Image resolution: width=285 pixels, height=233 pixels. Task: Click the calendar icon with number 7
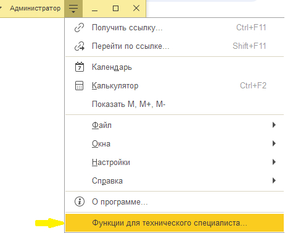80,67
